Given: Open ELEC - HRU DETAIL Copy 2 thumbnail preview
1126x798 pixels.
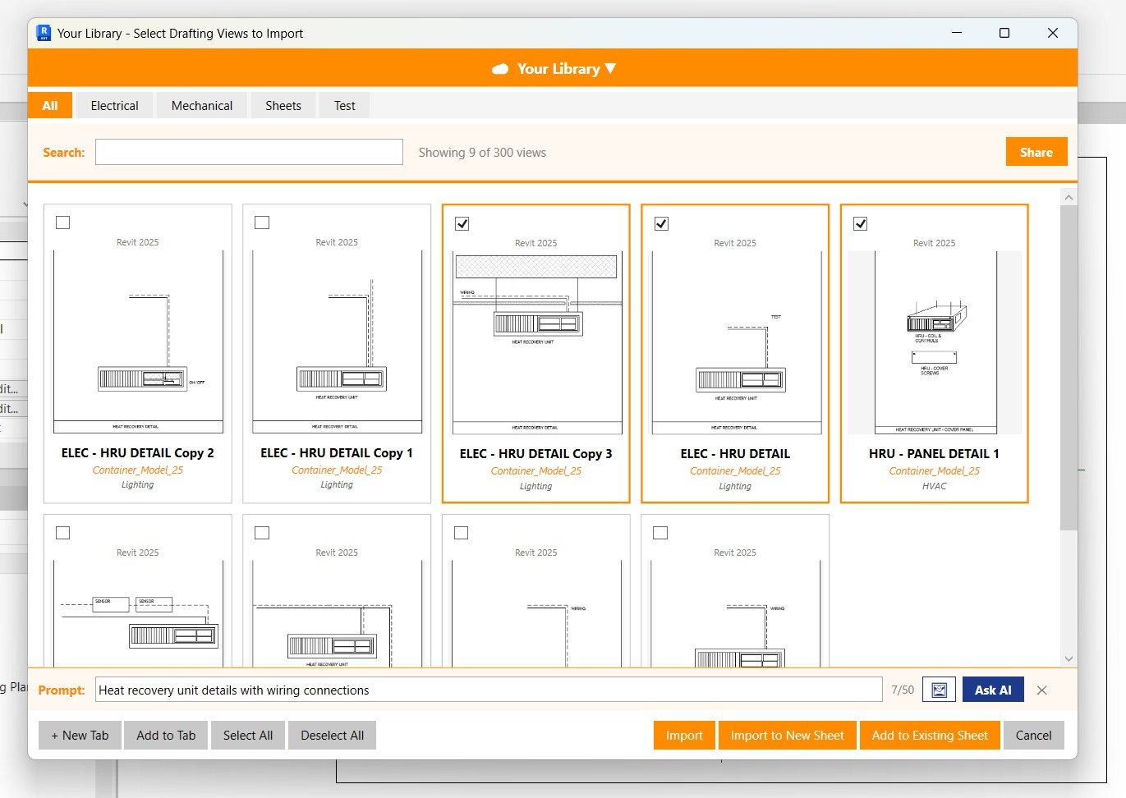Looking at the screenshot, I should [138, 342].
